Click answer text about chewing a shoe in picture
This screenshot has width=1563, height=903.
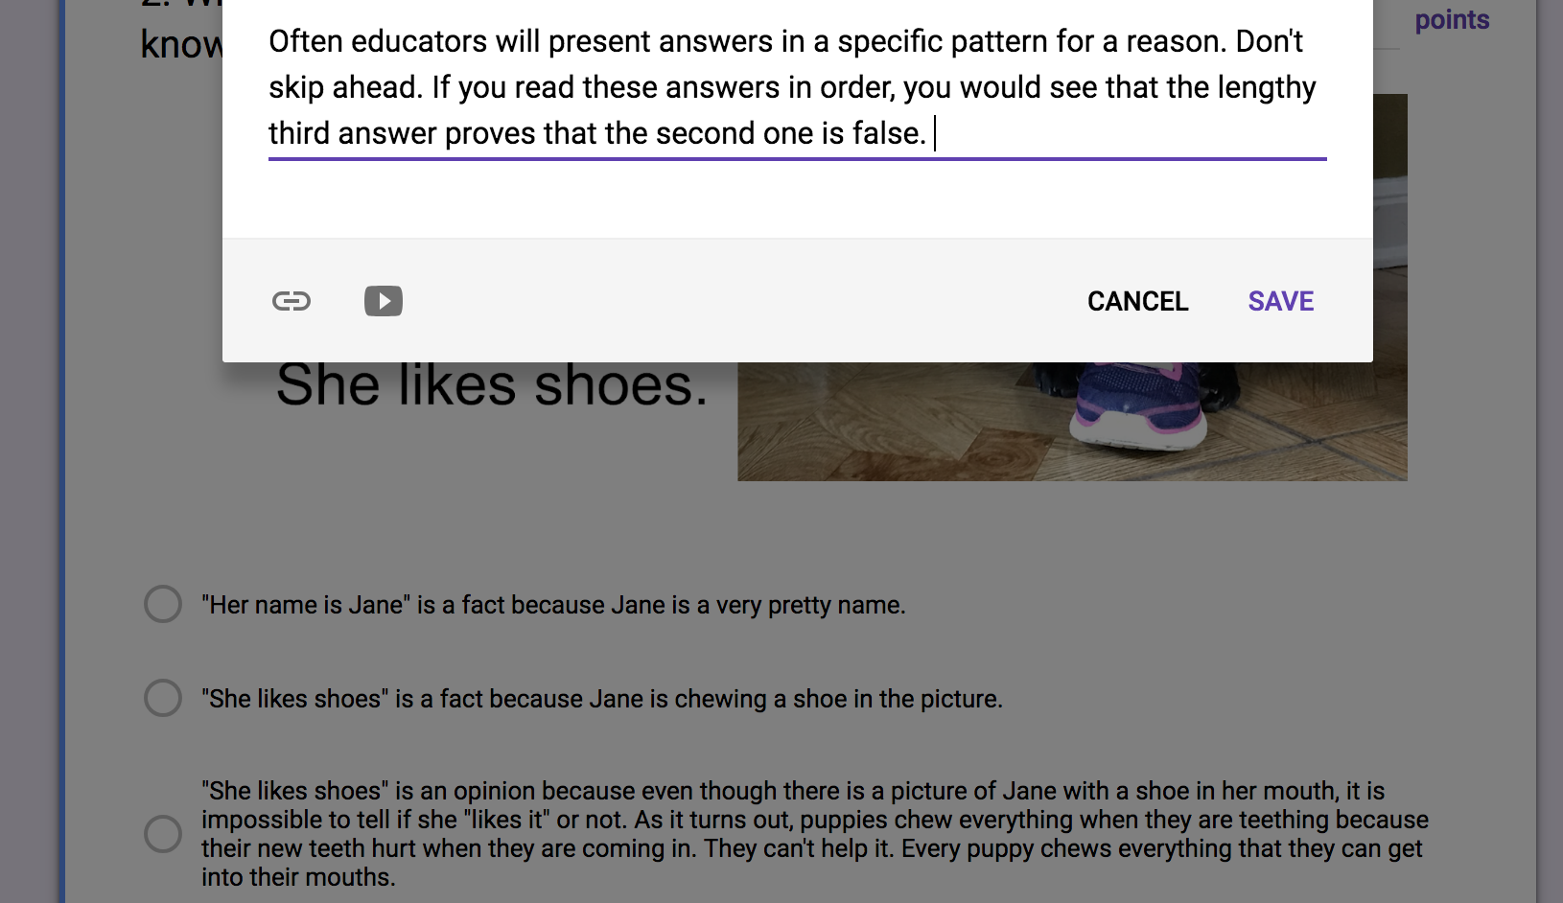(x=601, y=699)
